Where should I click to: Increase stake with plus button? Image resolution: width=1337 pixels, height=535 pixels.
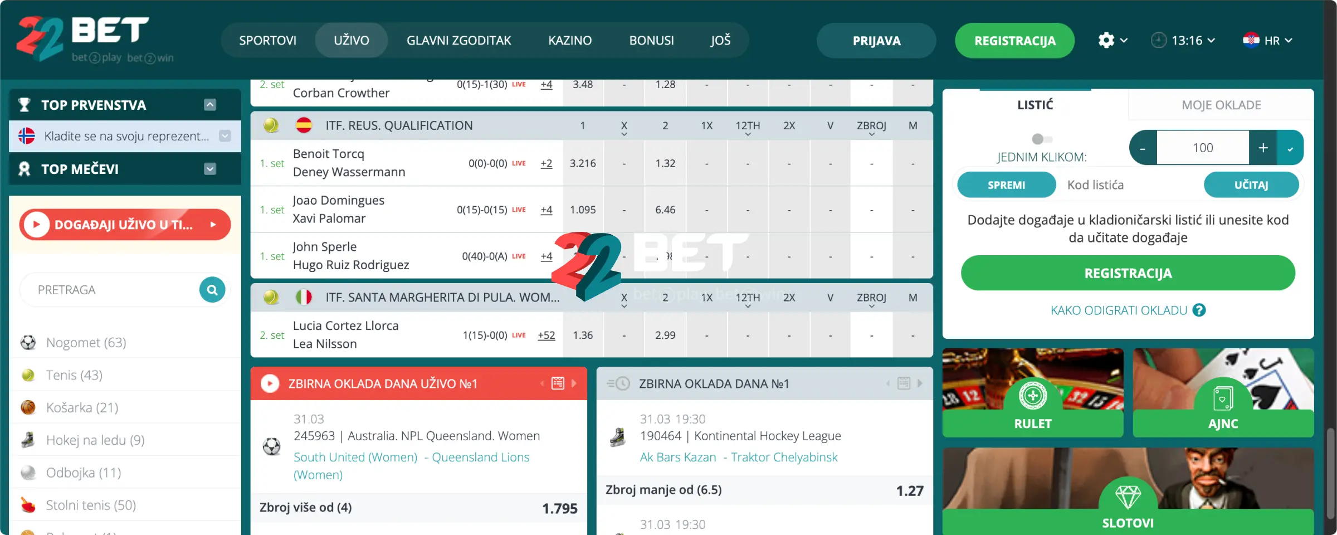1263,148
